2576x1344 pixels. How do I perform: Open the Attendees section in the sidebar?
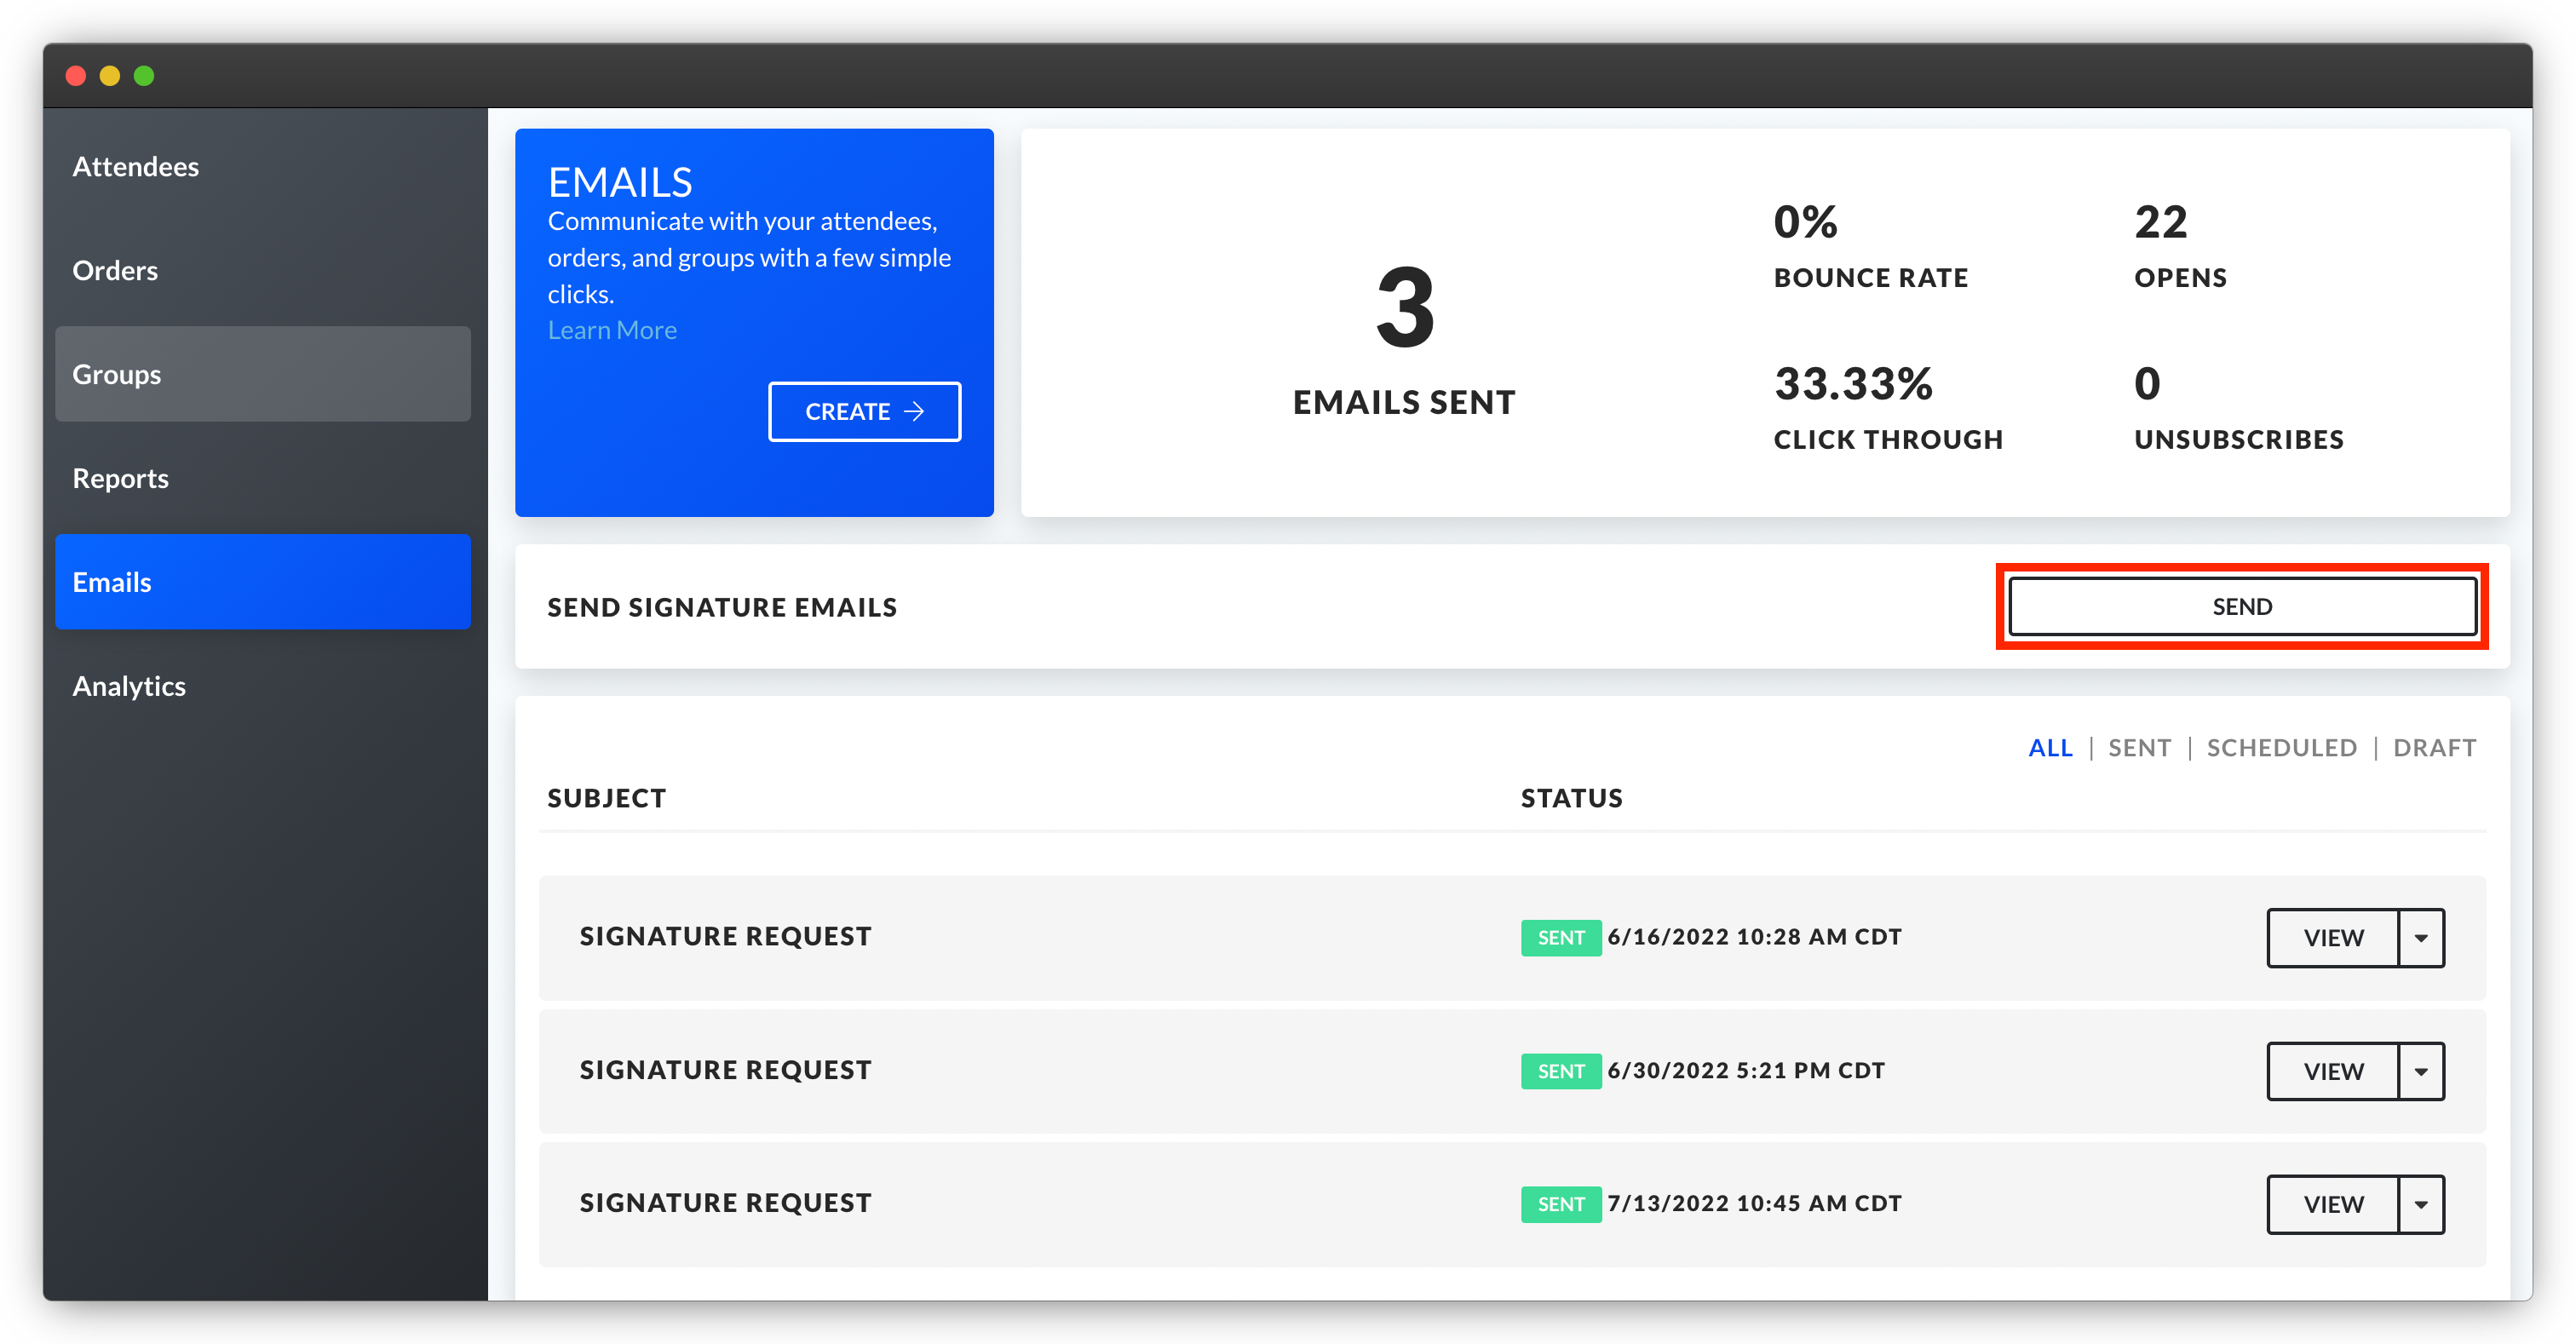point(135,166)
